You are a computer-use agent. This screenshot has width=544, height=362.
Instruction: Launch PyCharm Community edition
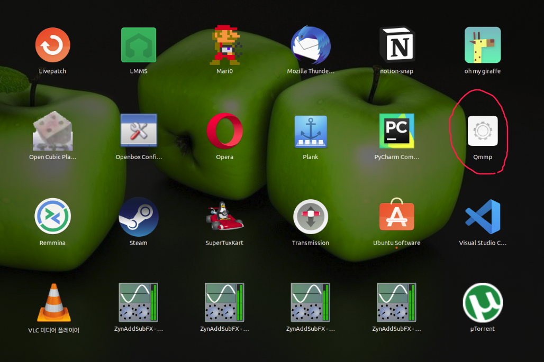click(x=397, y=131)
